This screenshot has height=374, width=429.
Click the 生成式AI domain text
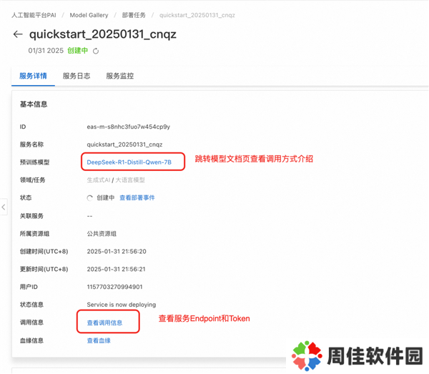coord(99,180)
